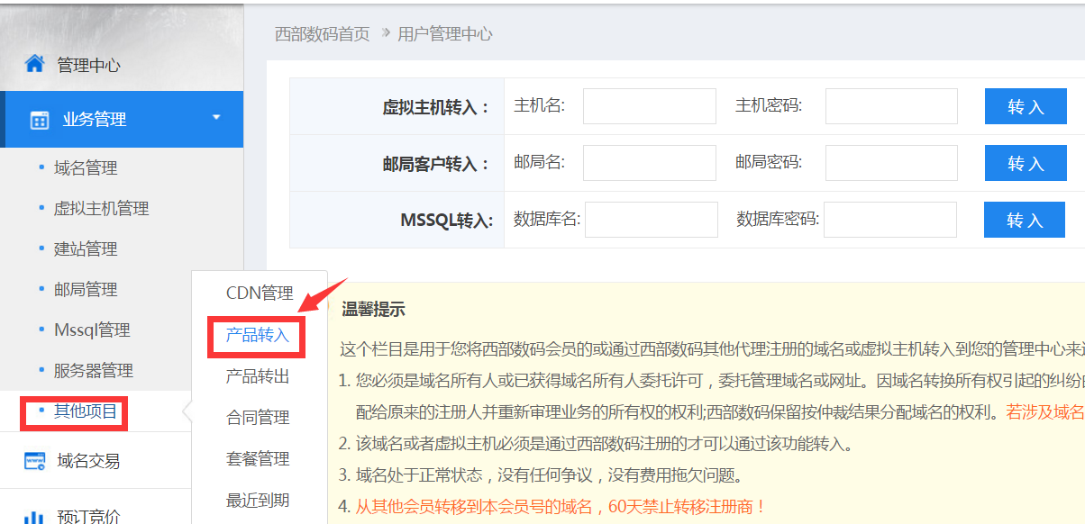The image size is (1085, 524).
Task: Open 虚拟主机管理 in the sidebar
Action: (101, 209)
